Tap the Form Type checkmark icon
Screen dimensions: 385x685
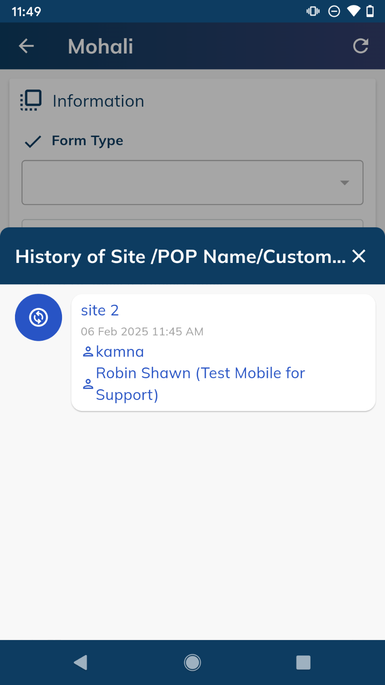33,141
